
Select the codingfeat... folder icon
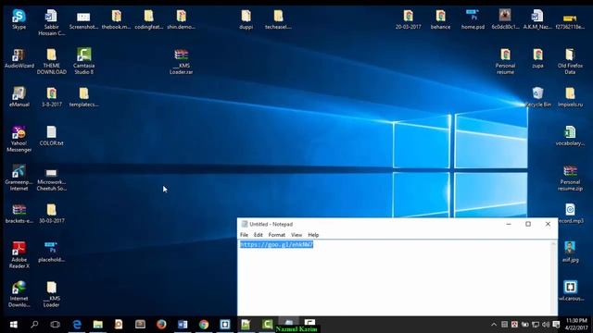pos(148,19)
